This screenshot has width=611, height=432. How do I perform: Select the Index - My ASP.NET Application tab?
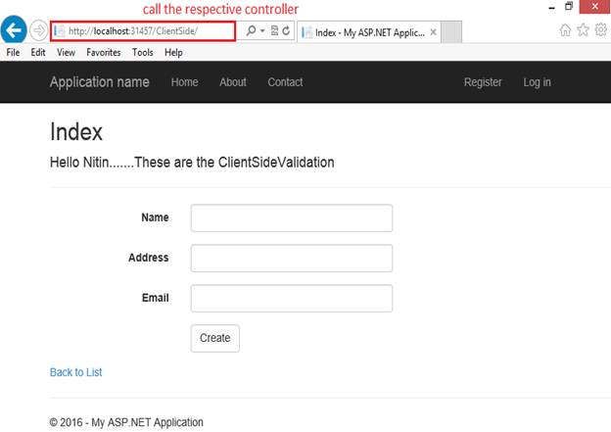click(369, 32)
